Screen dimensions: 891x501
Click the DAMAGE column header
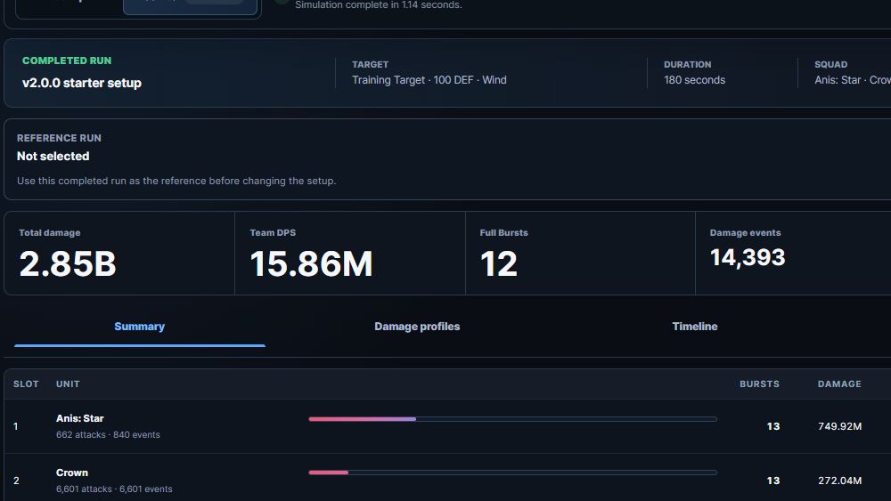click(839, 384)
